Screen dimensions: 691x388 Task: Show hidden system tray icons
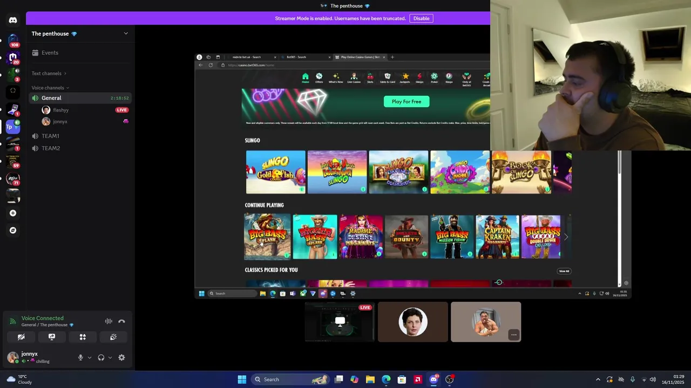598,379
